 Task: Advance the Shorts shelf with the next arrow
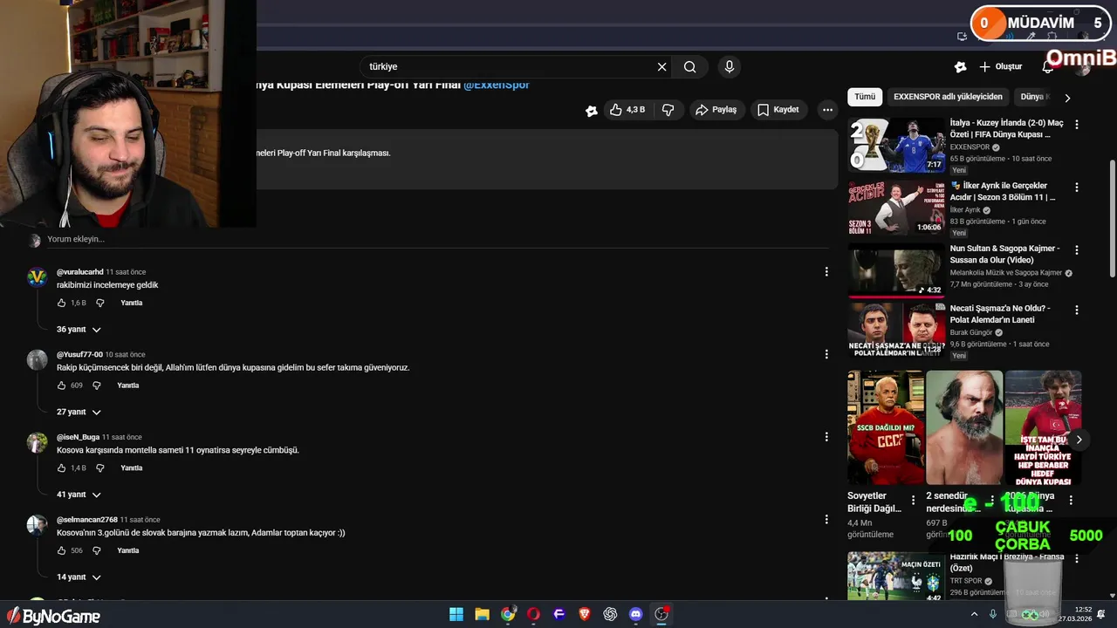tap(1079, 440)
